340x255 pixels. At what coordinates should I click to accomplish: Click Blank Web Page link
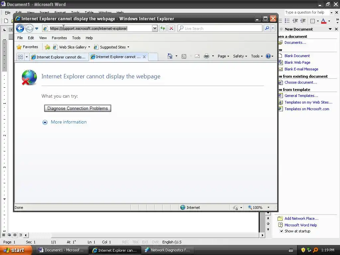pos(297,62)
